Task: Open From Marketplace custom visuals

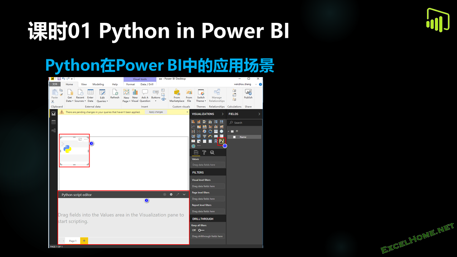Action: tap(177, 96)
